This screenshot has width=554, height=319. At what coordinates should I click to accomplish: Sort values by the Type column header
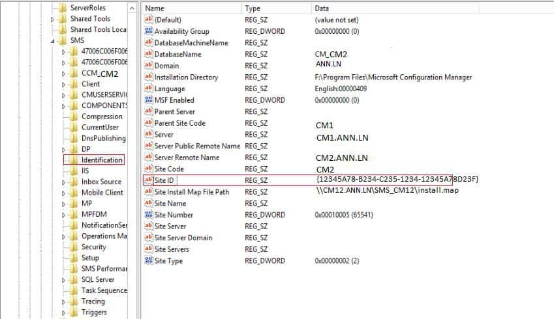pos(277,8)
